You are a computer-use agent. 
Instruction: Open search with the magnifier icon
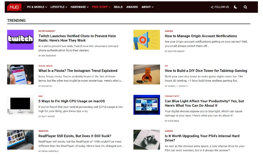[x=245, y=7]
